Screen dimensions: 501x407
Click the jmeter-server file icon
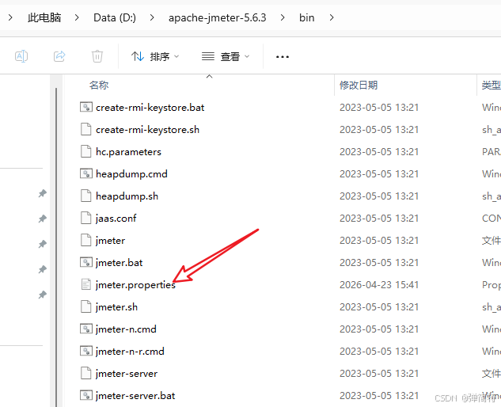point(86,373)
